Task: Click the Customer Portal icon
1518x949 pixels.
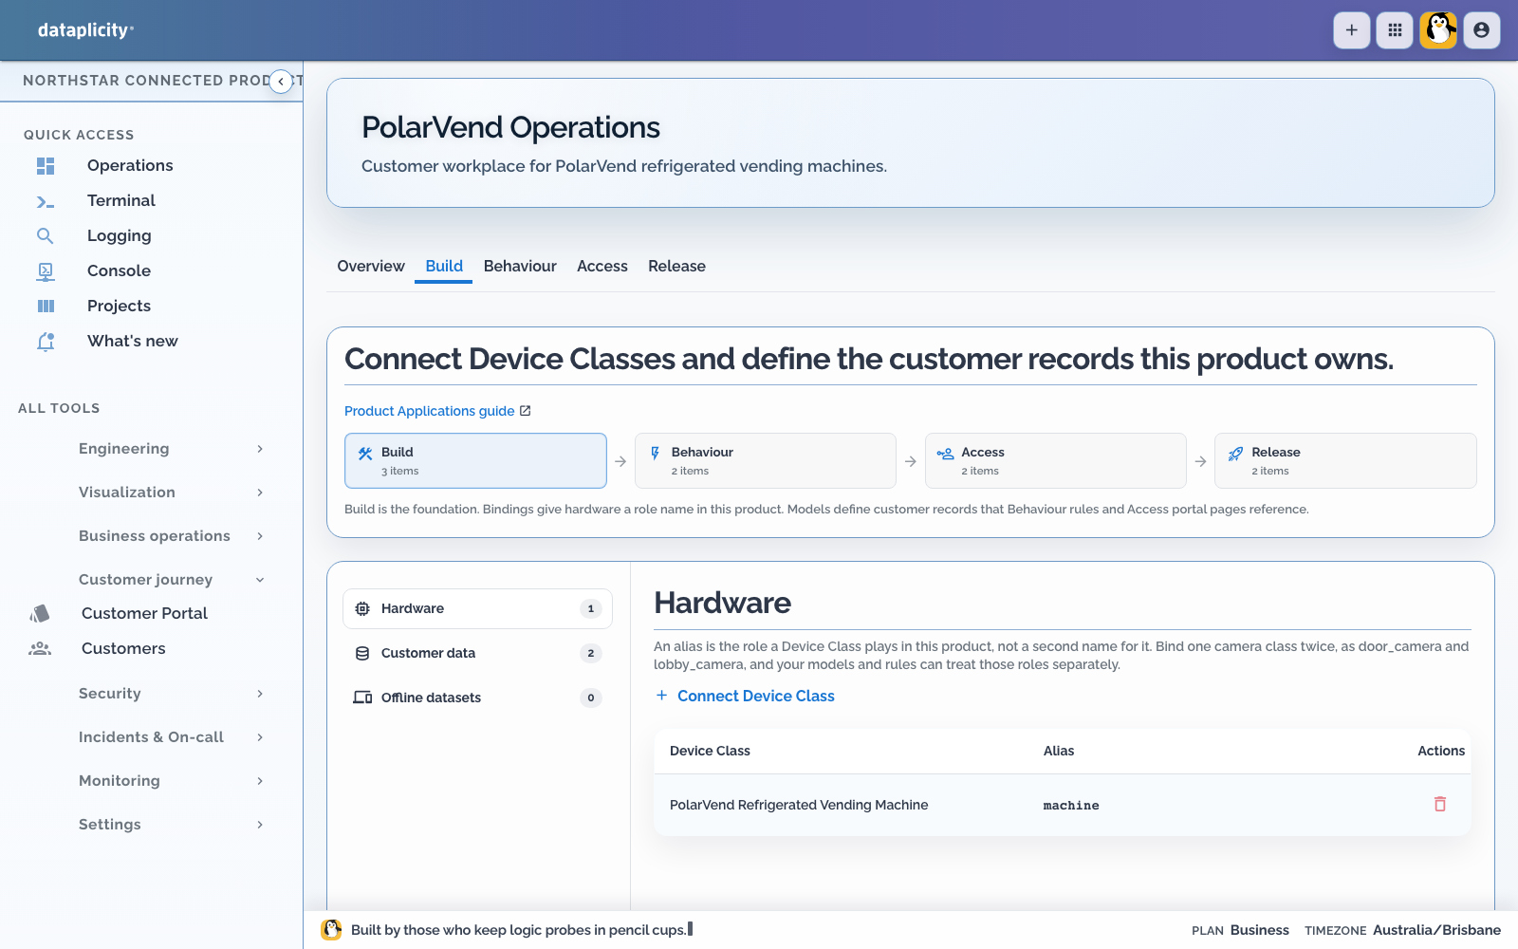Action: [x=40, y=614]
